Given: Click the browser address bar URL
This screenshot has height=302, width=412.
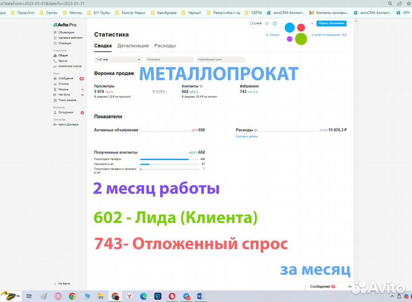Looking at the screenshot, I should 42,3.
